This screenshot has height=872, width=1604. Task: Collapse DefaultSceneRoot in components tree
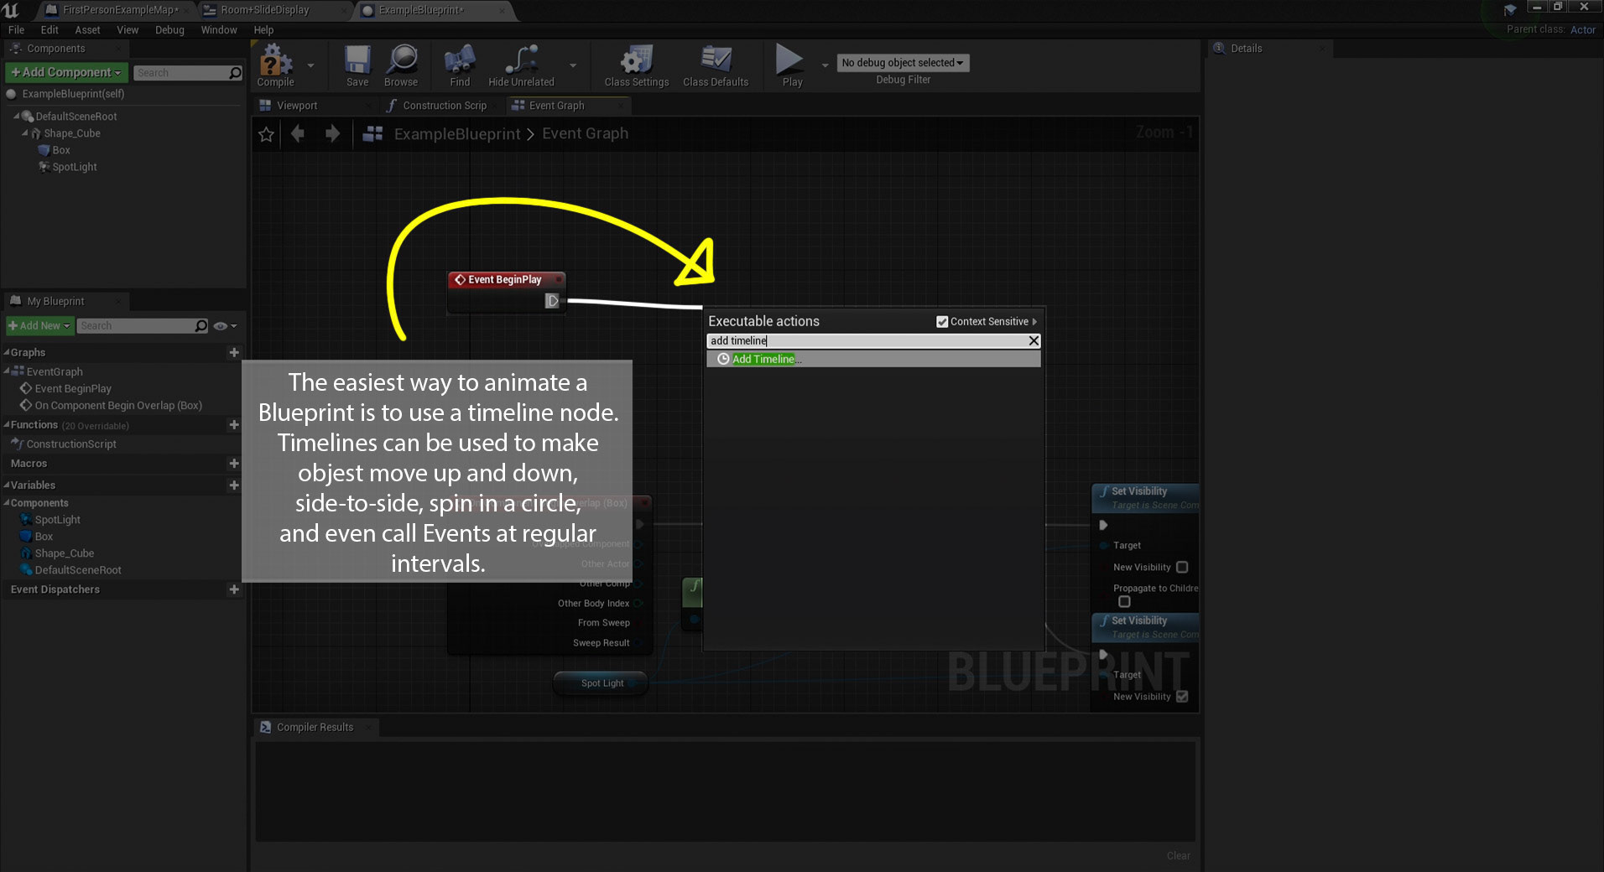click(x=16, y=116)
